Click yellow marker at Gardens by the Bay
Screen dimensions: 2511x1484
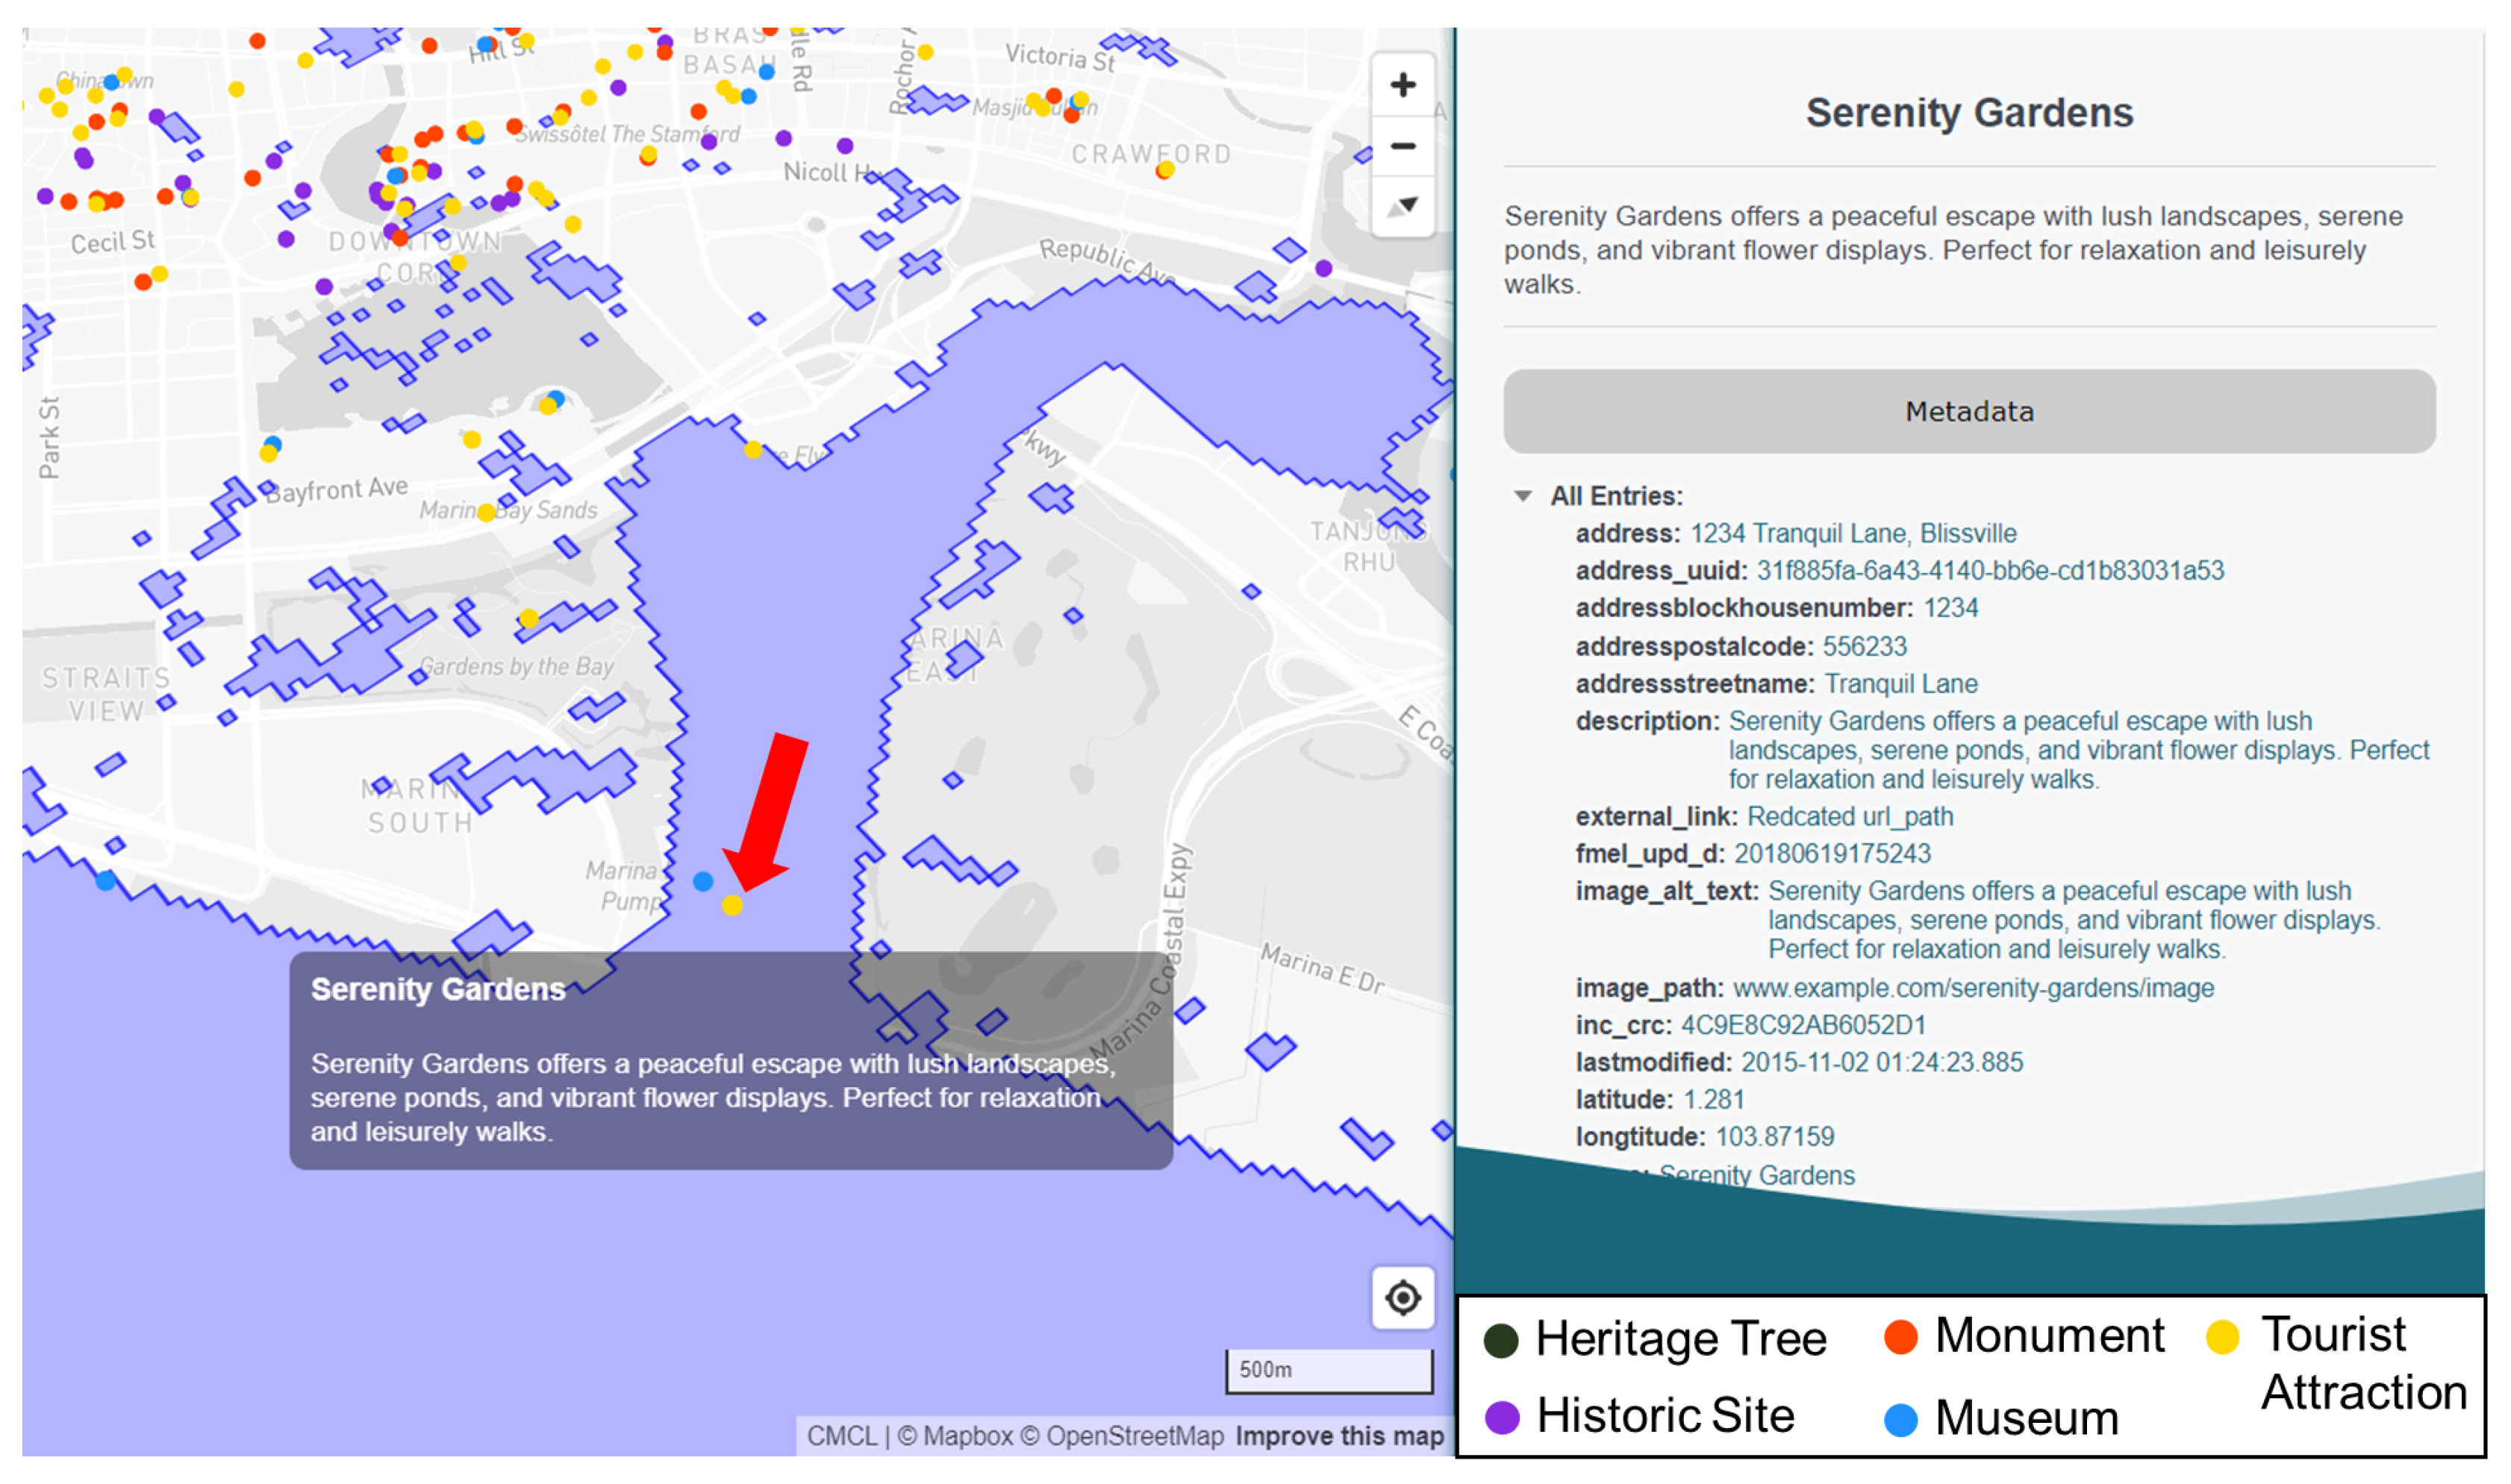coord(529,618)
